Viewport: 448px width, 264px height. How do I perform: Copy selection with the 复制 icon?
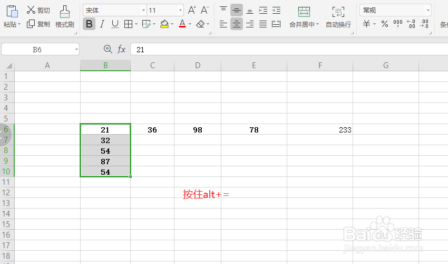(x=31, y=24)
